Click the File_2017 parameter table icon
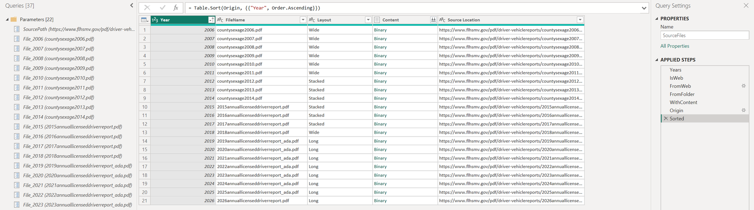Viewport: 754px width, 210px height. coord(17,146)
